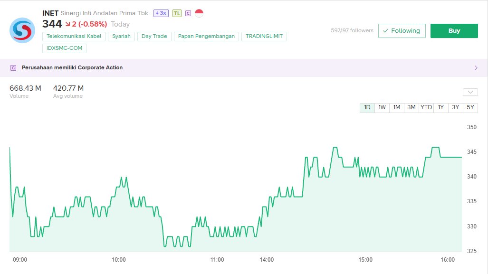488x274 pixels.
Task: Click the 420.77 M avg volume value
Action: click(68, 88)
